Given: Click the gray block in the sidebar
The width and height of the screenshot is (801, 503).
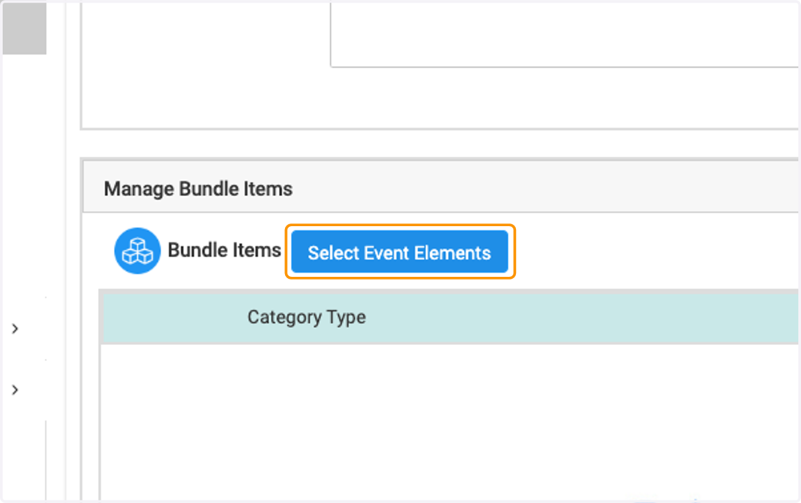Looking at the screenshot, I should (25, 28).
